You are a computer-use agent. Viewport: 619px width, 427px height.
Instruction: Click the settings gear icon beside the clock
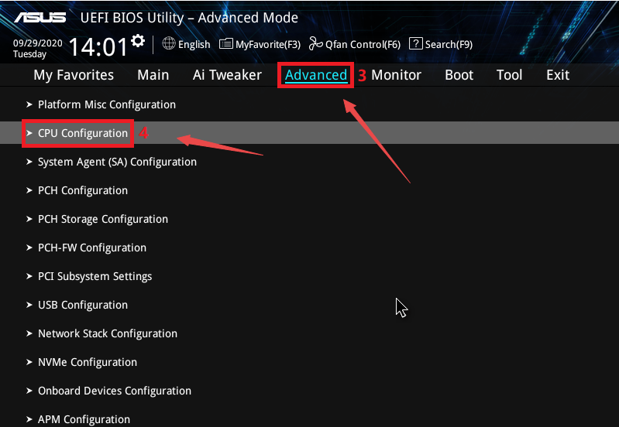pyautogui.click(x=138, y=40)
